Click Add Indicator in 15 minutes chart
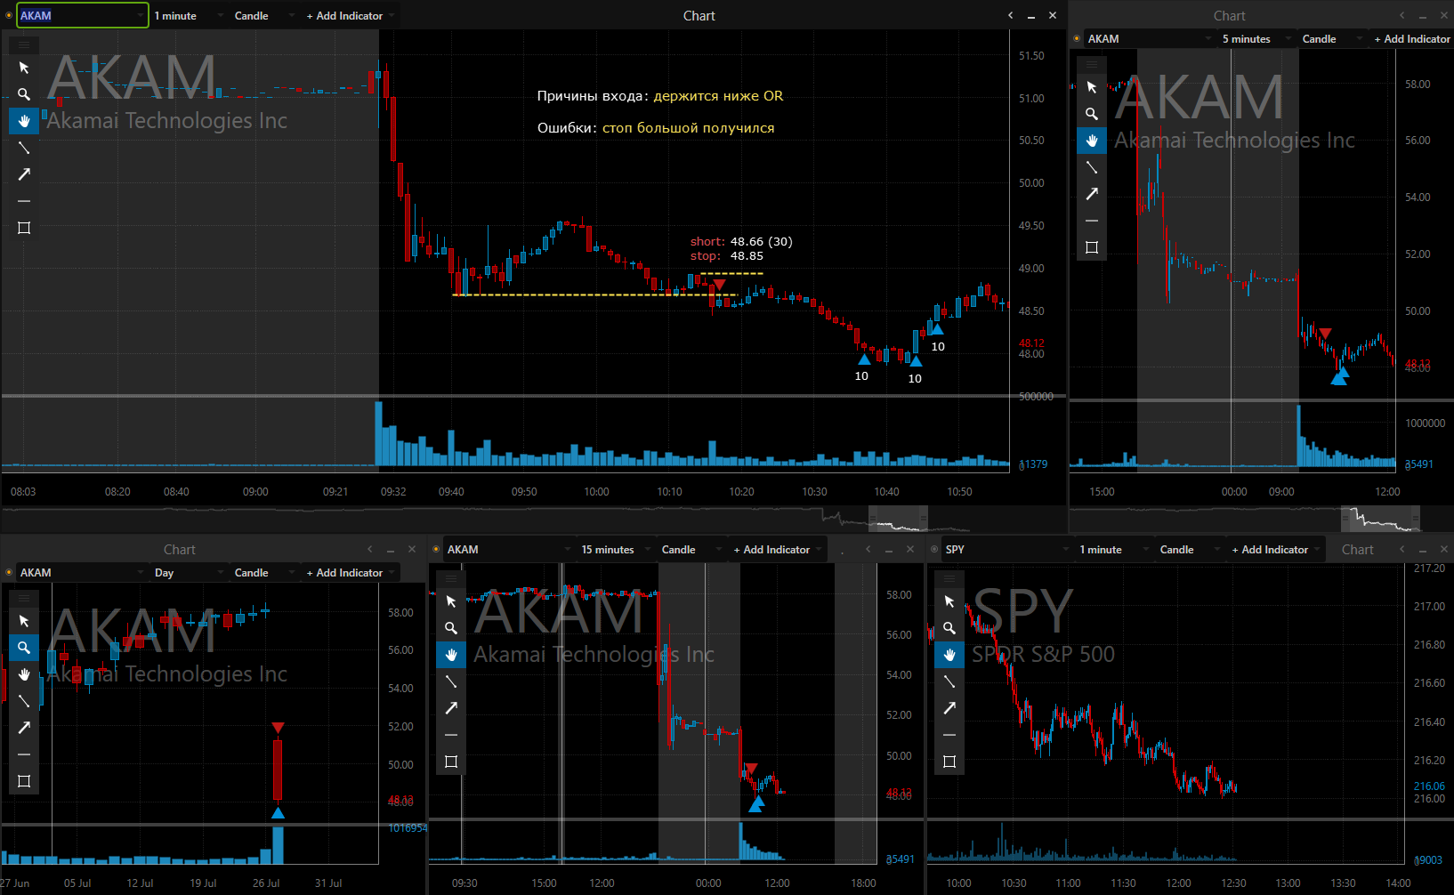The height and width of the screenshot is (895, 1454). (x=777, y=549)
